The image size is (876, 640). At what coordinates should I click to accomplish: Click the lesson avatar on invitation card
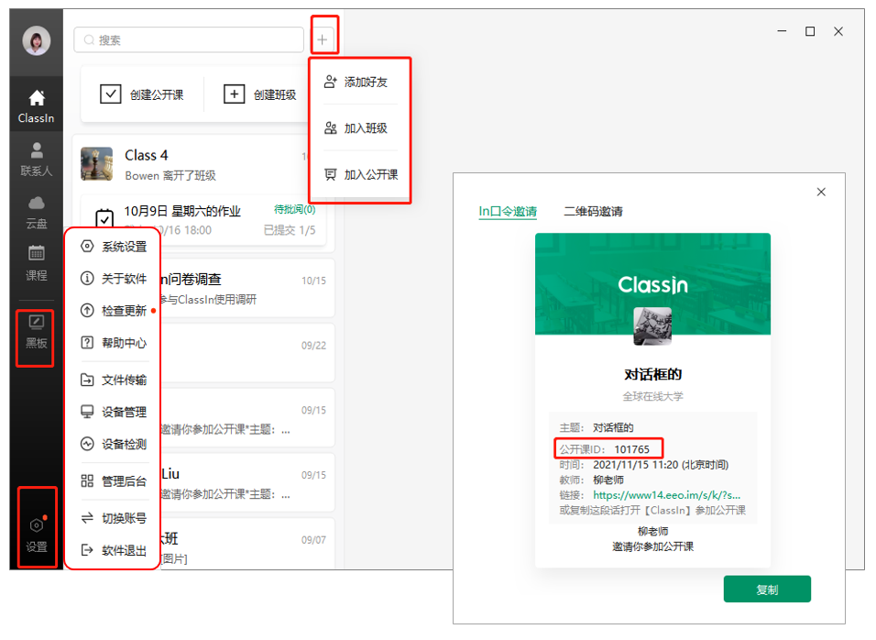pos(652,326)
